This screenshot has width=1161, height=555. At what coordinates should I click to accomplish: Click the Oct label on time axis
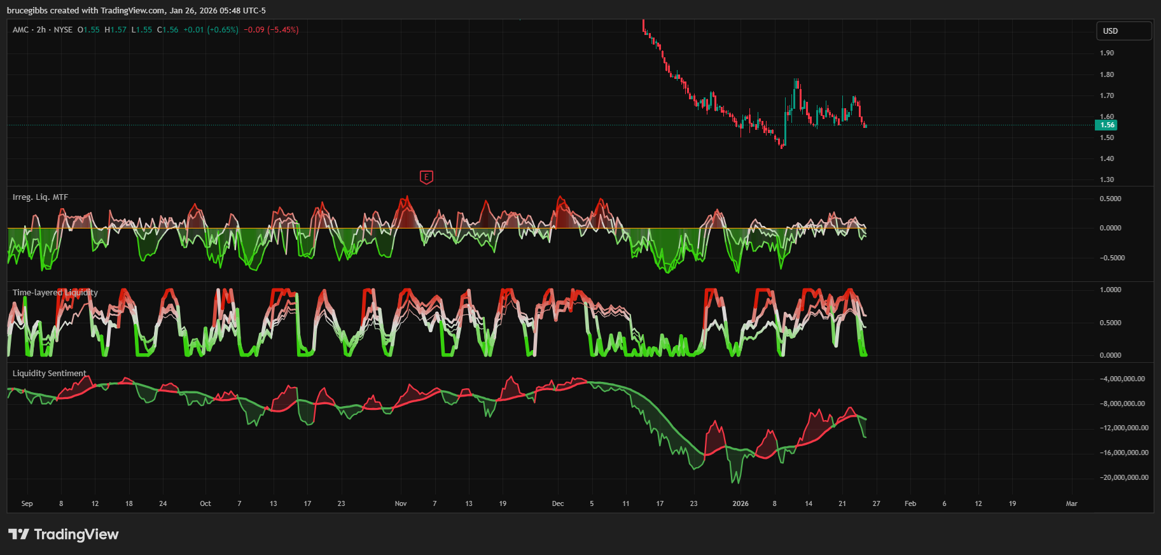click(x=205, y=503)
